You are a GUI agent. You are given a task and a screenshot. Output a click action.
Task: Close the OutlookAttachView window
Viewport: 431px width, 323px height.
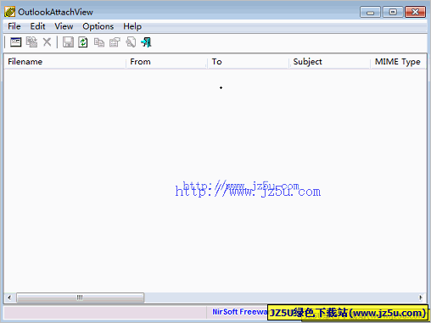[x=415, y=12]
